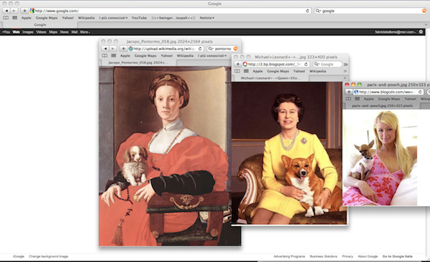The height and width of the screenshot is (262, 430).
Task: Open Yahoo! bookmark in paris-and-pooch window
Action: coord(410,99)
